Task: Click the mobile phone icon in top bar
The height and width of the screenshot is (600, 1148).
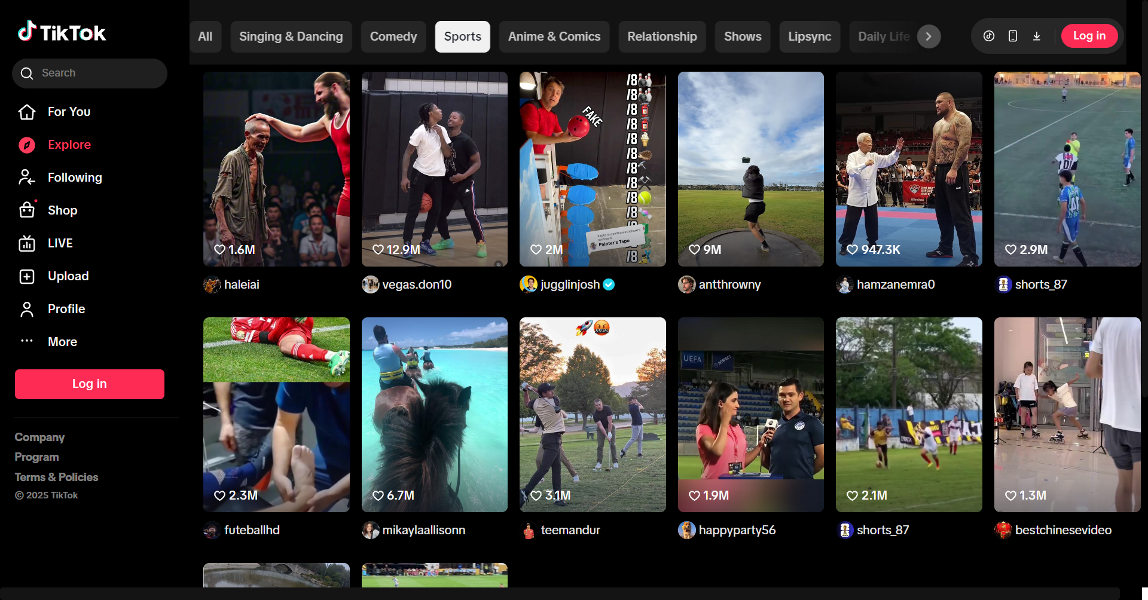Action: point(1013,36)
